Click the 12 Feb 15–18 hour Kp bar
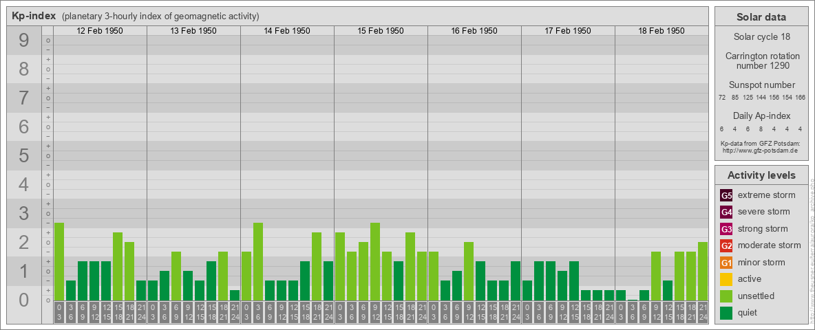The height and width of the screenshot is (330, 815). pos(118,266)
